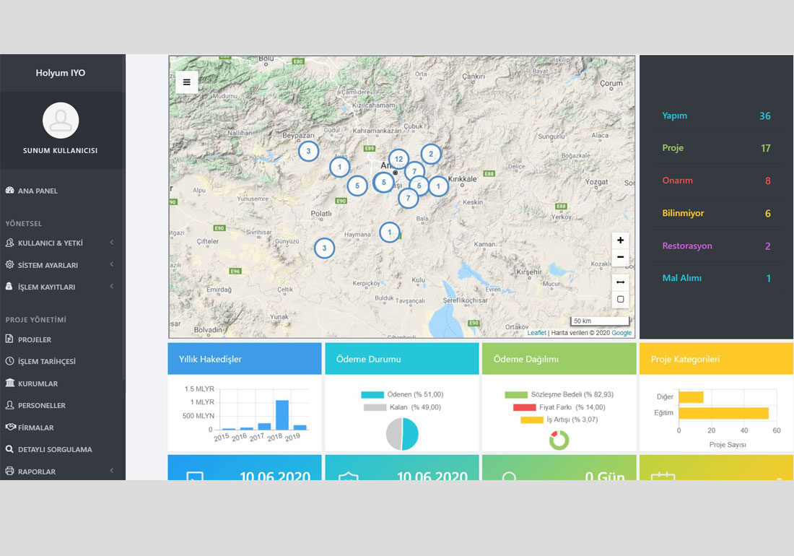This screenshot has height=556, width=794.
Task: Expand the KULLANICI & YETKİ submenu arrow
Action: 112,243
